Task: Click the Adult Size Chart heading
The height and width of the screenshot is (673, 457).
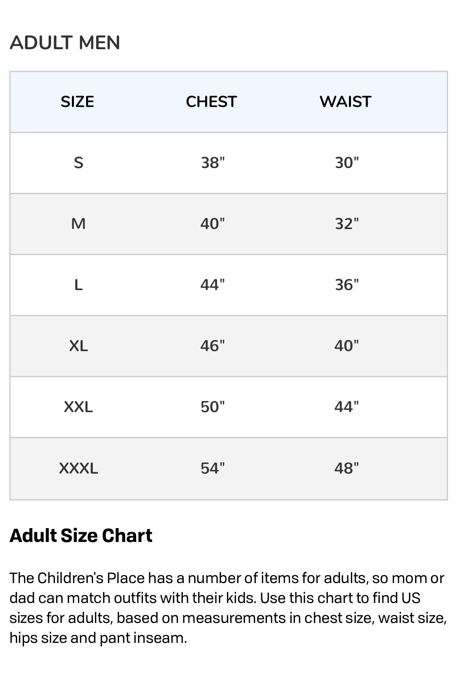Action: [81, 535]
